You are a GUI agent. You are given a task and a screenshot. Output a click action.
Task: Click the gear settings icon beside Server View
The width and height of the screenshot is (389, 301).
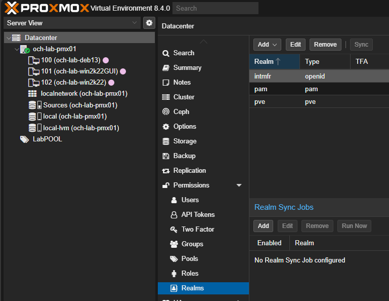(x=149, y=23)
